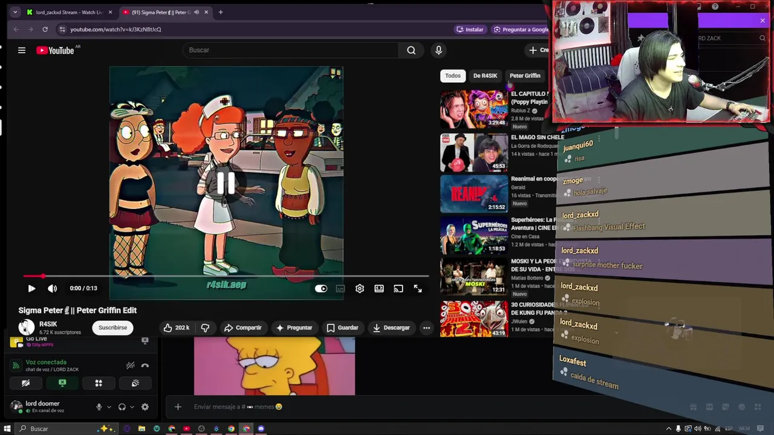Image resolution: width=774 pixels, height=435 pixels.
Task: Click the youtube.com URL in the address bar
Action: 115,29
